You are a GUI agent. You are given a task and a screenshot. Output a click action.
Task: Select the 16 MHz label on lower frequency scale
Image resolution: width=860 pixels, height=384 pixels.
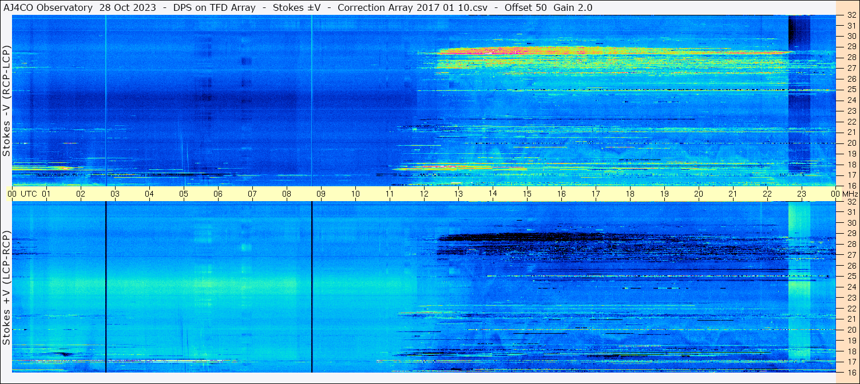click(x=851, y=372)
